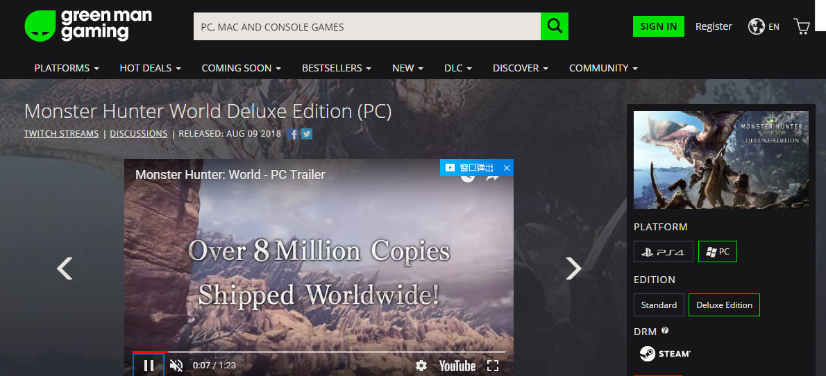Expand the HOT DEALS menu
Viewport: 826px width, 376px height.
[150, 68]
